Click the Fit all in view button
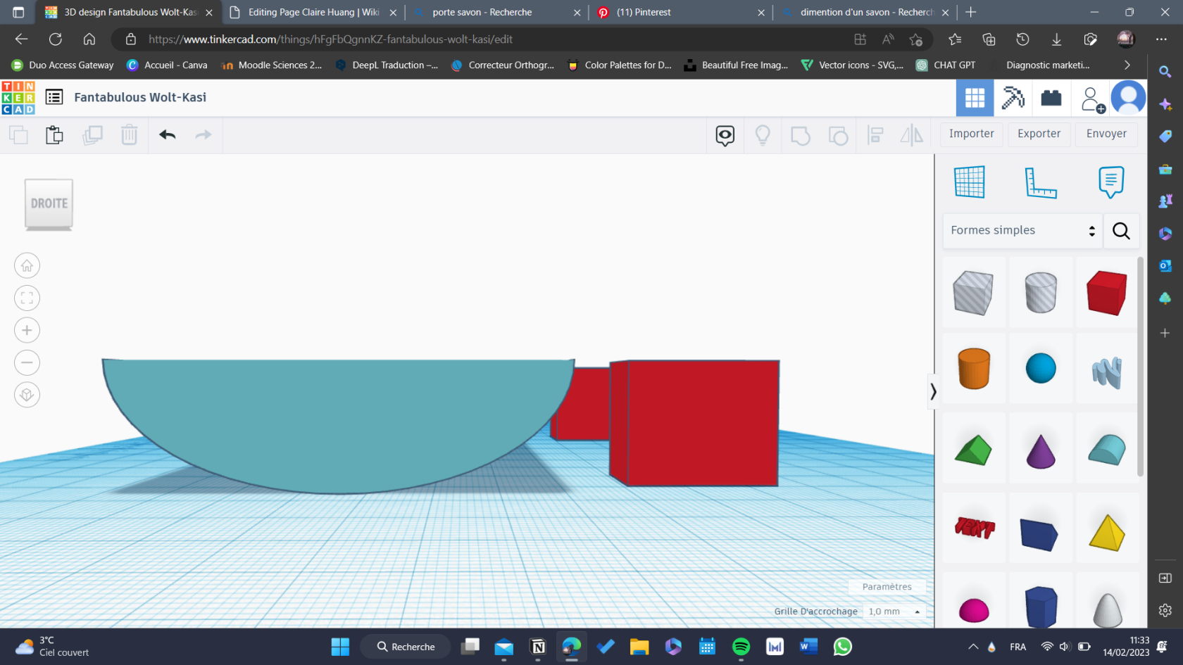Image resolution: width=1183 pixels, height=665 pixels. 27,298
